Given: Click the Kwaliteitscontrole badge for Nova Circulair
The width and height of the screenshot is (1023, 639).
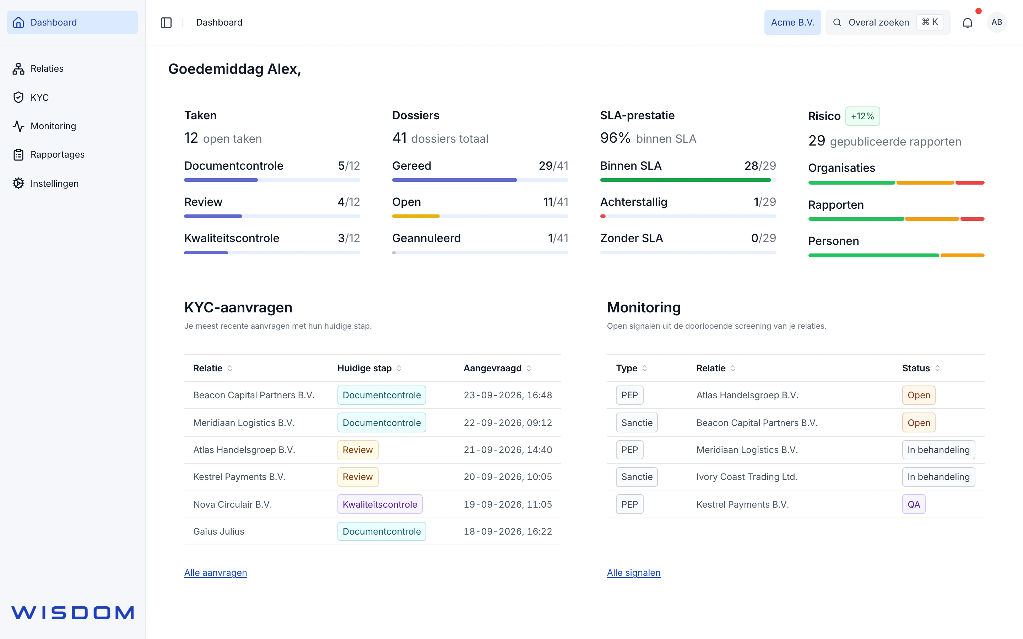Looking at the screenshot, I should tap(380, 504).
